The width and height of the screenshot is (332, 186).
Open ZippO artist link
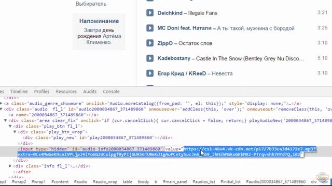pos(165,43)
